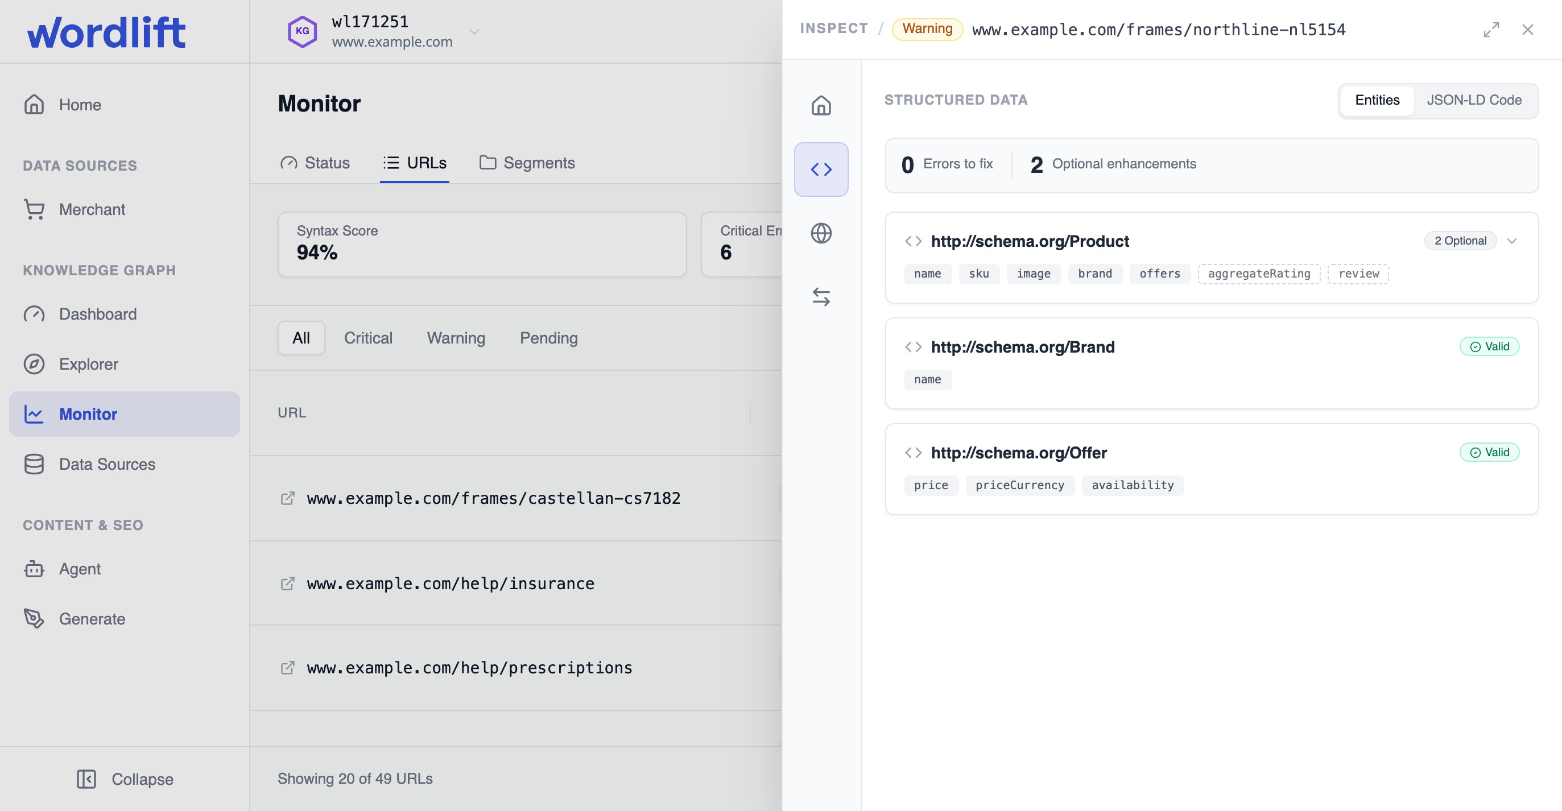
Task: Click the KG hexagon account icon
Action: pos(302,31)
